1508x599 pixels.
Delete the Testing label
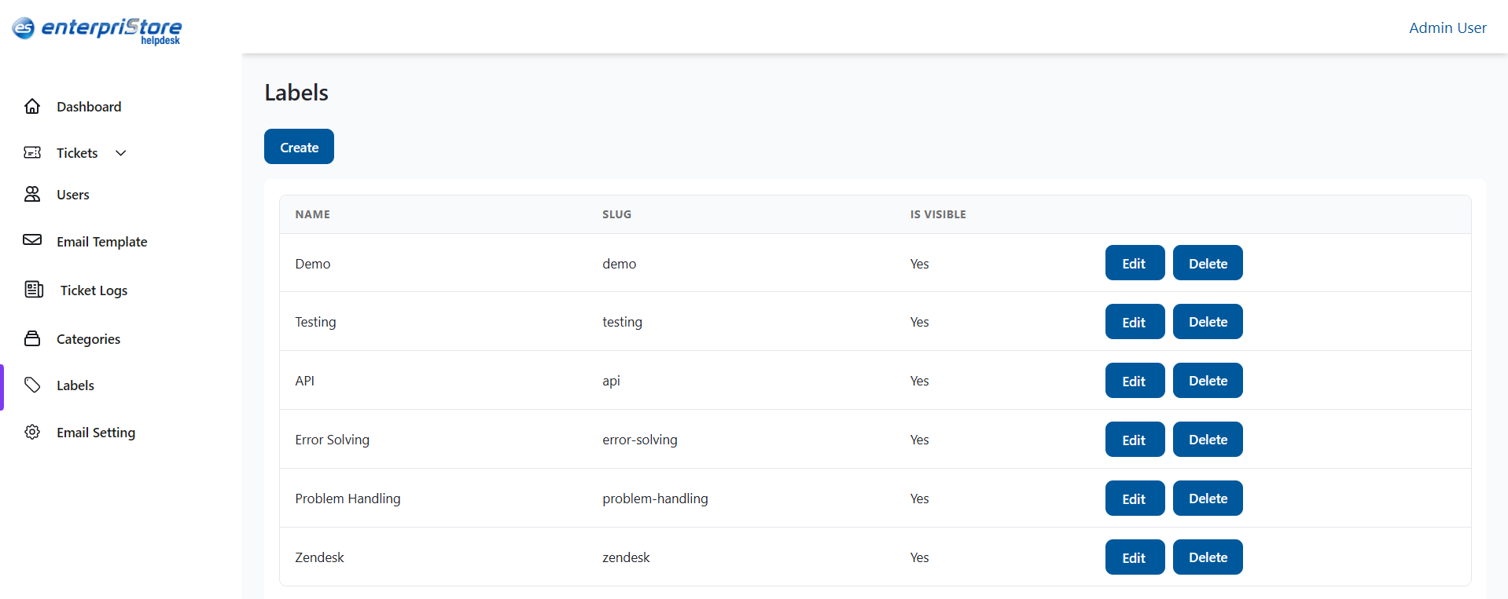point(1207,322)
